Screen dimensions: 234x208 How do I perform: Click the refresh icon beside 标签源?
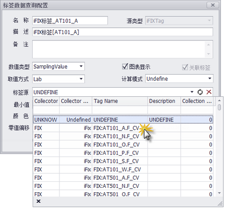(x=200, y=92)
